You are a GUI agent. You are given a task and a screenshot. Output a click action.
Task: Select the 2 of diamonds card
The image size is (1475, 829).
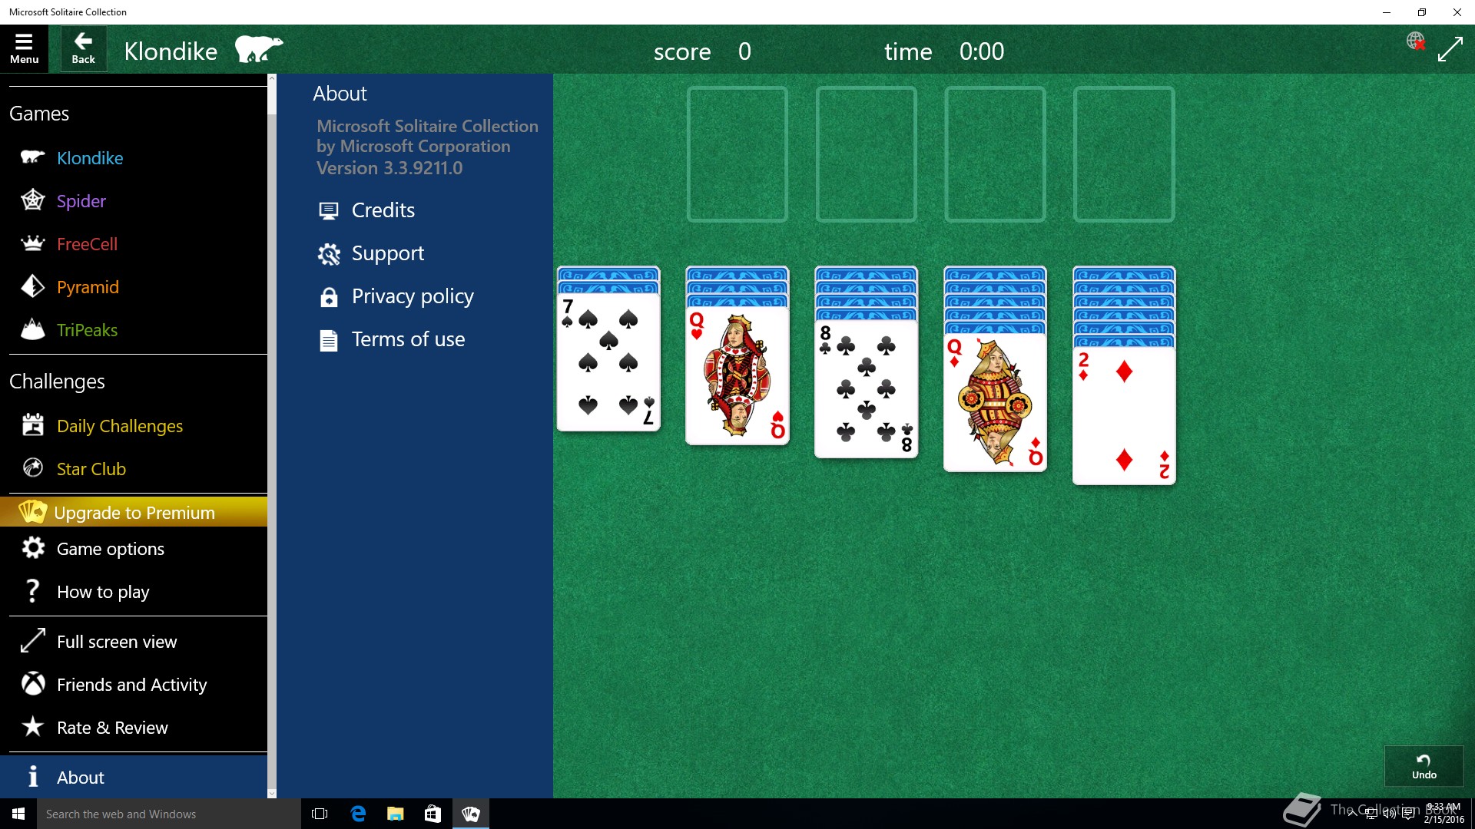point(1125,415)
